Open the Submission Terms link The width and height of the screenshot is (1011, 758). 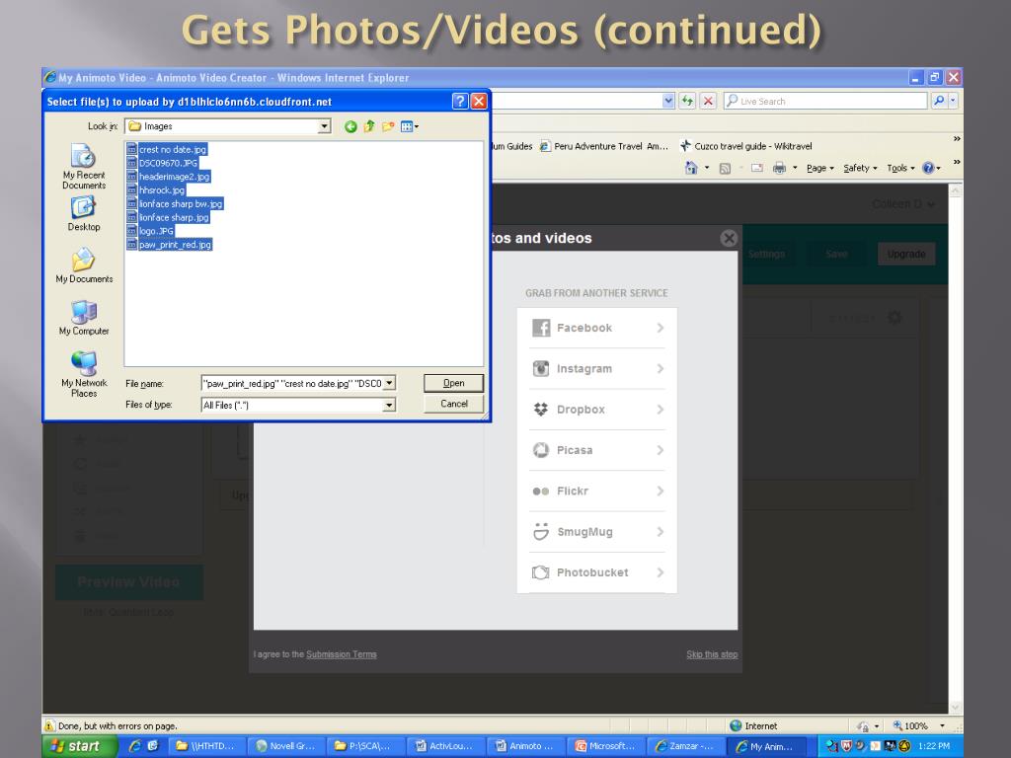[341, 654]
